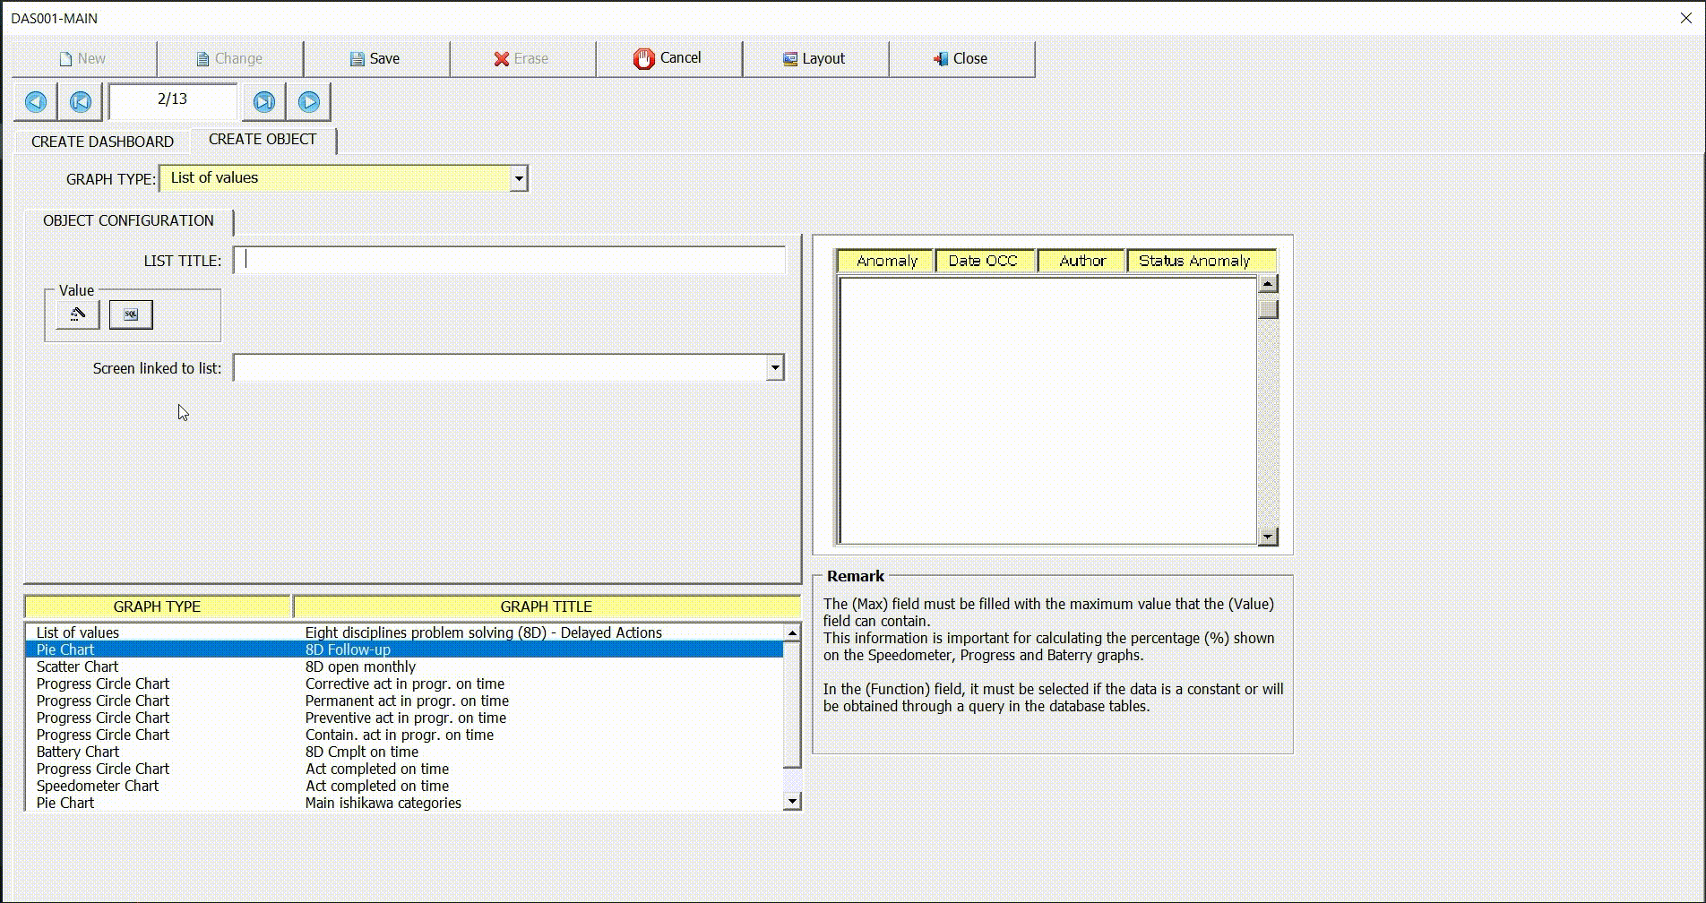Sort by the Author column header
Image resolution: width=1706 pixels, height=903 pixels.
(x=1081, y=260)
